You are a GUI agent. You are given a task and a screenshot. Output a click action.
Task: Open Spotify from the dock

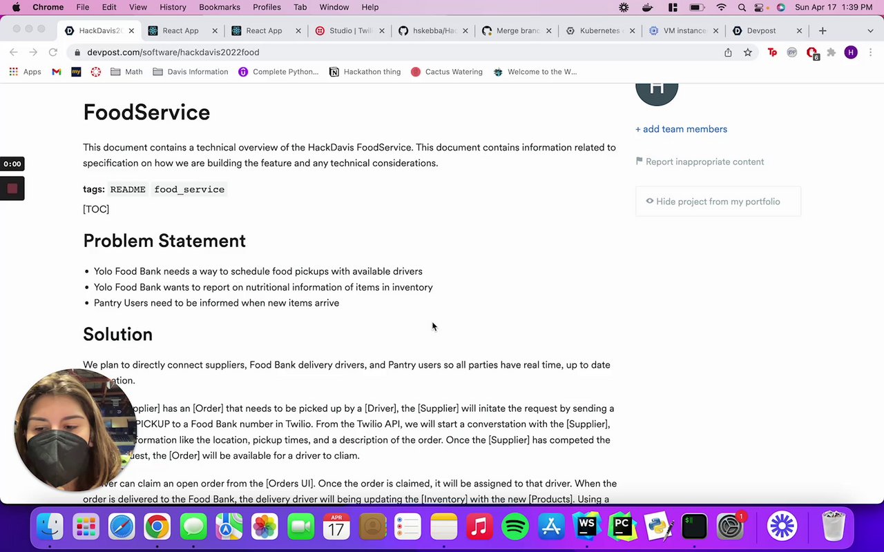[x=515, y=527]
